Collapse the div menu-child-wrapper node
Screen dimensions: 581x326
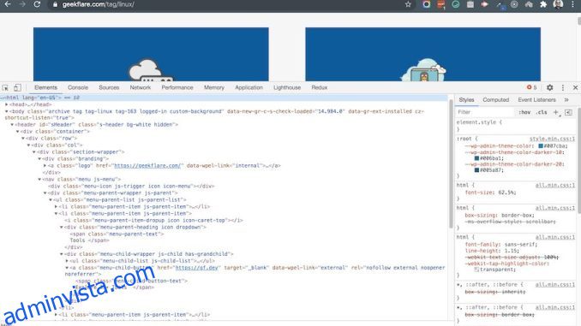click(x=62, y=254)
